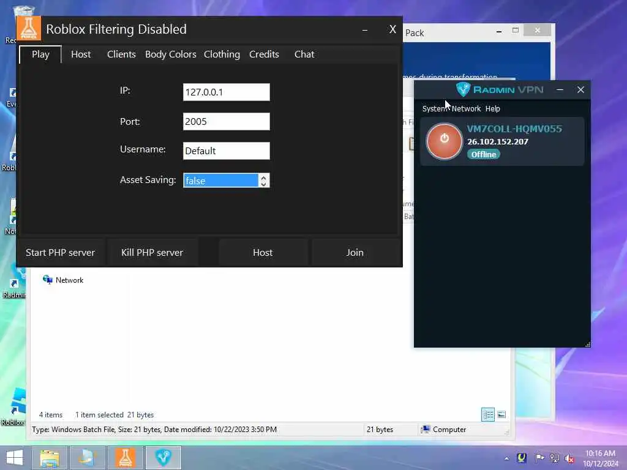Image resolution: width=627 pixels, height=470 pixels.
Task: Close the Roblox Filtering Disabled window
Action: (392, 29)
